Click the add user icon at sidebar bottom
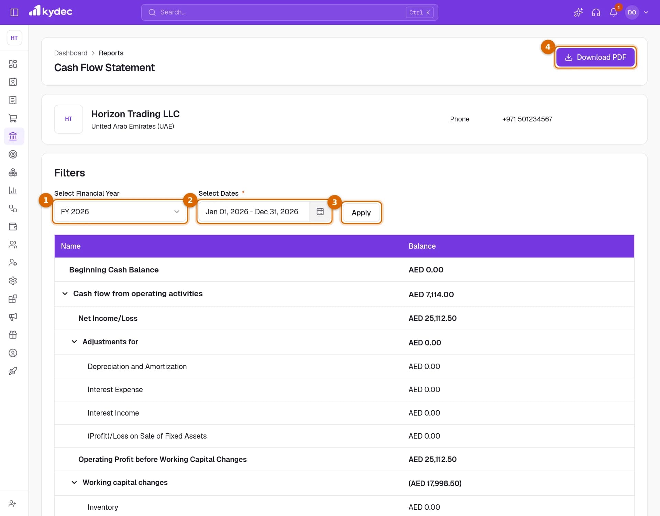Screen dimensions: 660x516 coord(13,504)
